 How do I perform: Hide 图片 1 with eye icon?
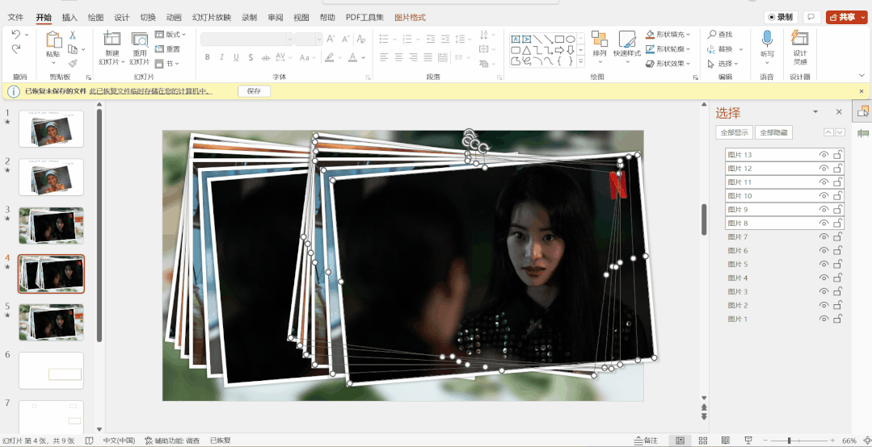click(824, 319)
